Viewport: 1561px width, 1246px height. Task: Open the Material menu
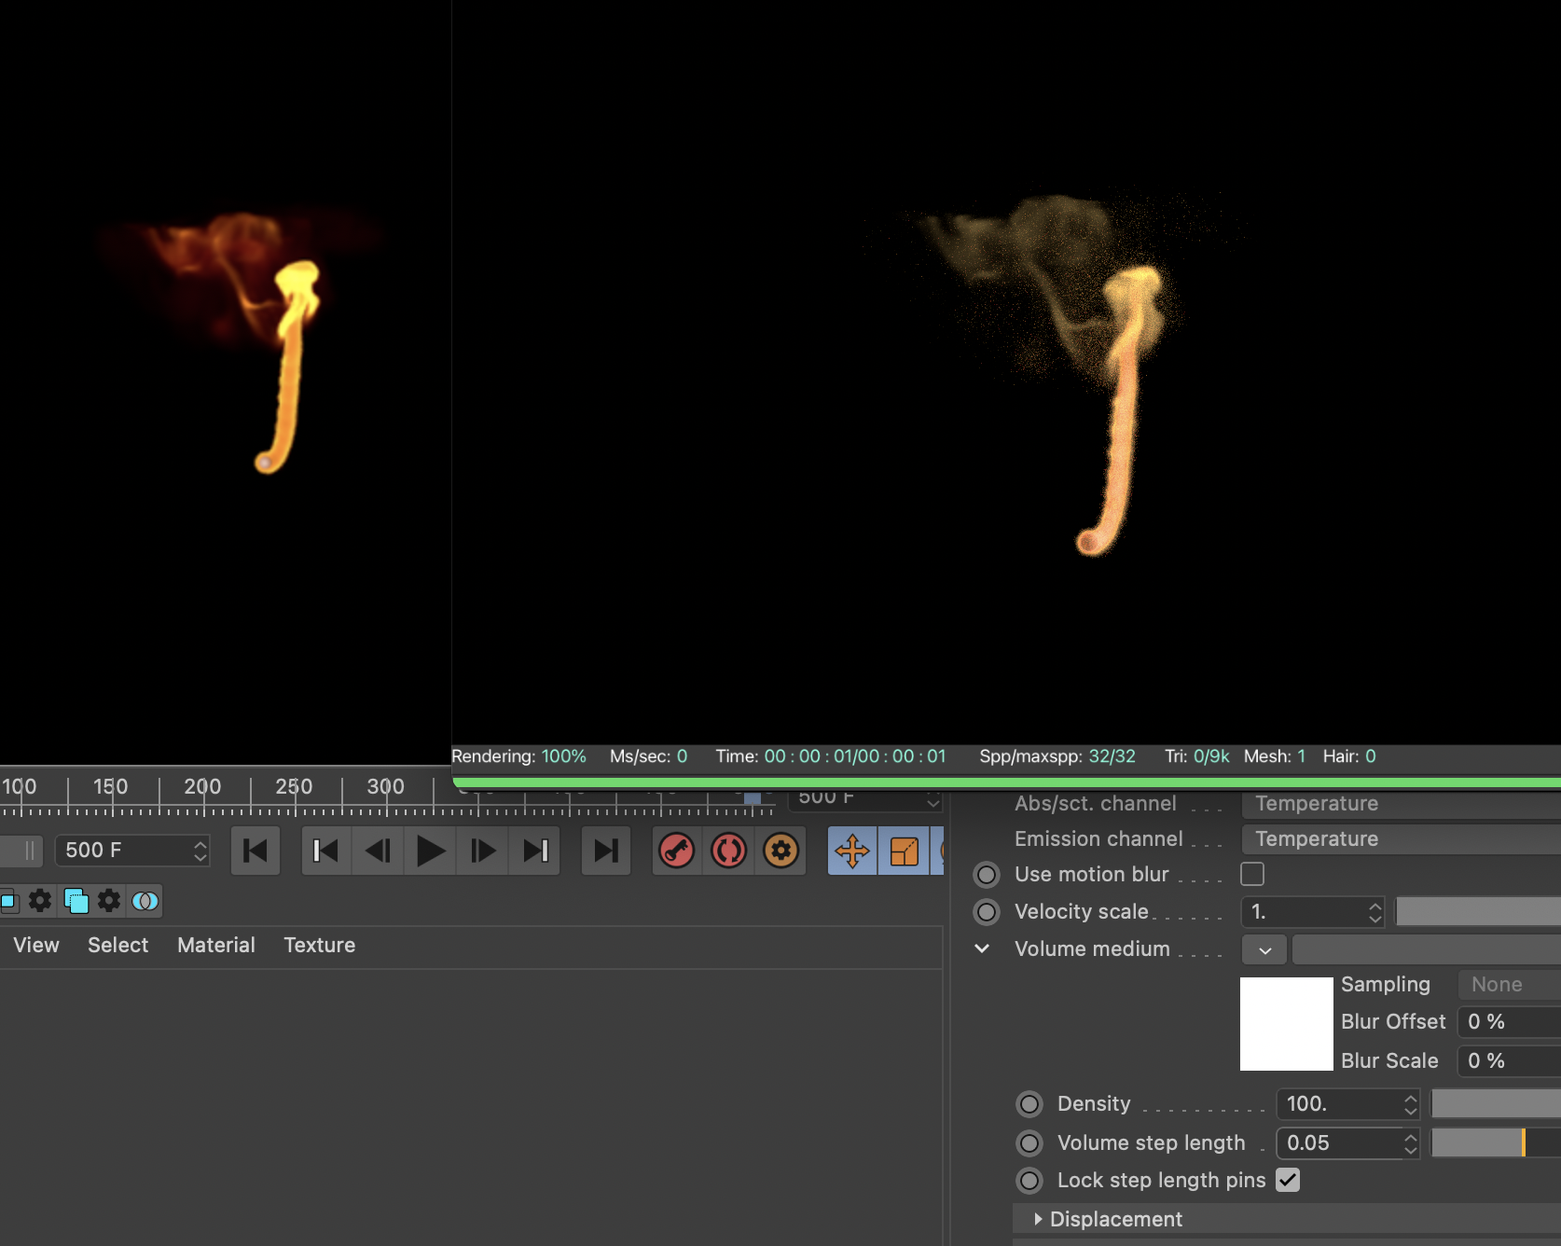tap(216, 945)
